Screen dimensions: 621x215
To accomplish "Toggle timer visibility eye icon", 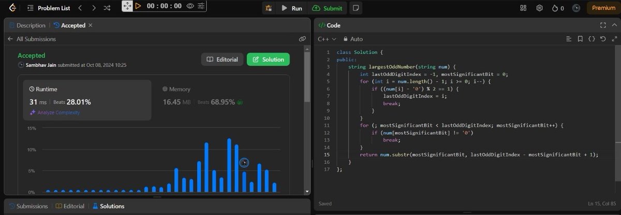I will 190,7.
